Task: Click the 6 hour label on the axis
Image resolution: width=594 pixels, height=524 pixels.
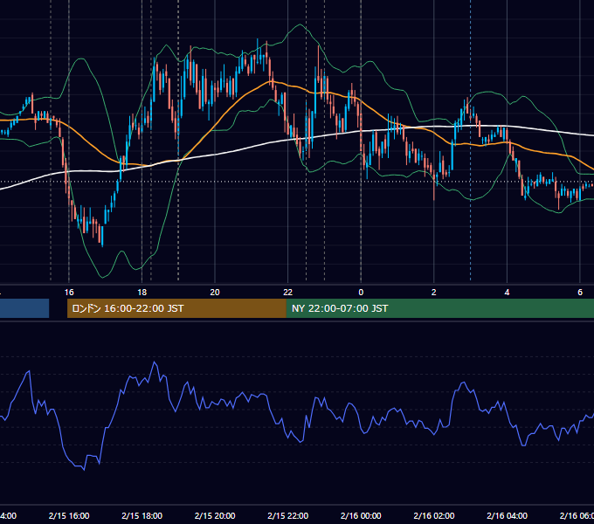Action: tap(580, 292)
